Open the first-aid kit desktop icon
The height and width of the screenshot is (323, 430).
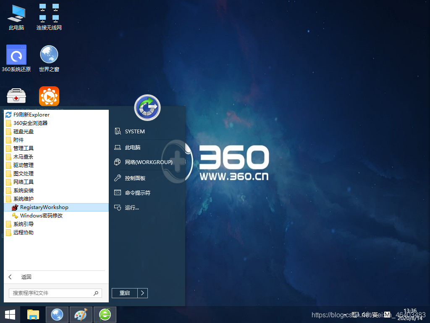click(x=16, y=96)
